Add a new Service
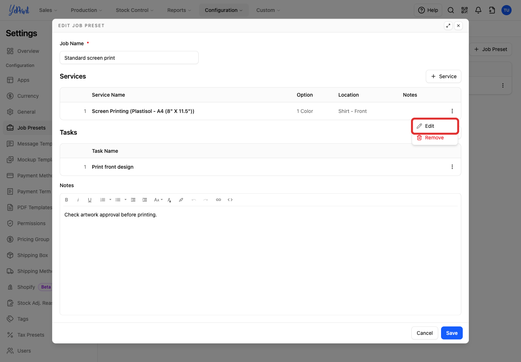 pos(444,76)
